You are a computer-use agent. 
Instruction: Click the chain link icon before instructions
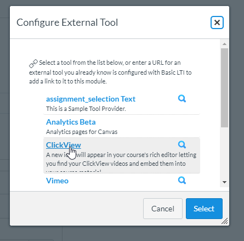[33, 64]
